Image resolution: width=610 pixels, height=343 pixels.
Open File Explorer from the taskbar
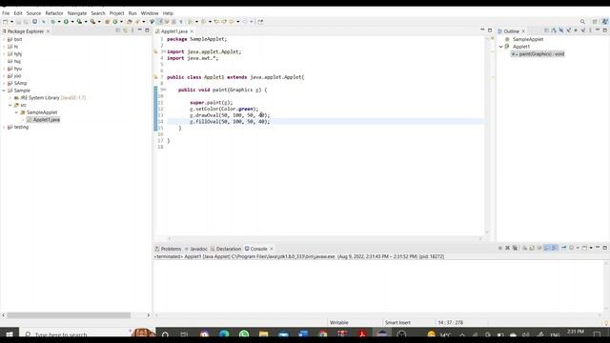pyautogui.click(x=263, y=334)
